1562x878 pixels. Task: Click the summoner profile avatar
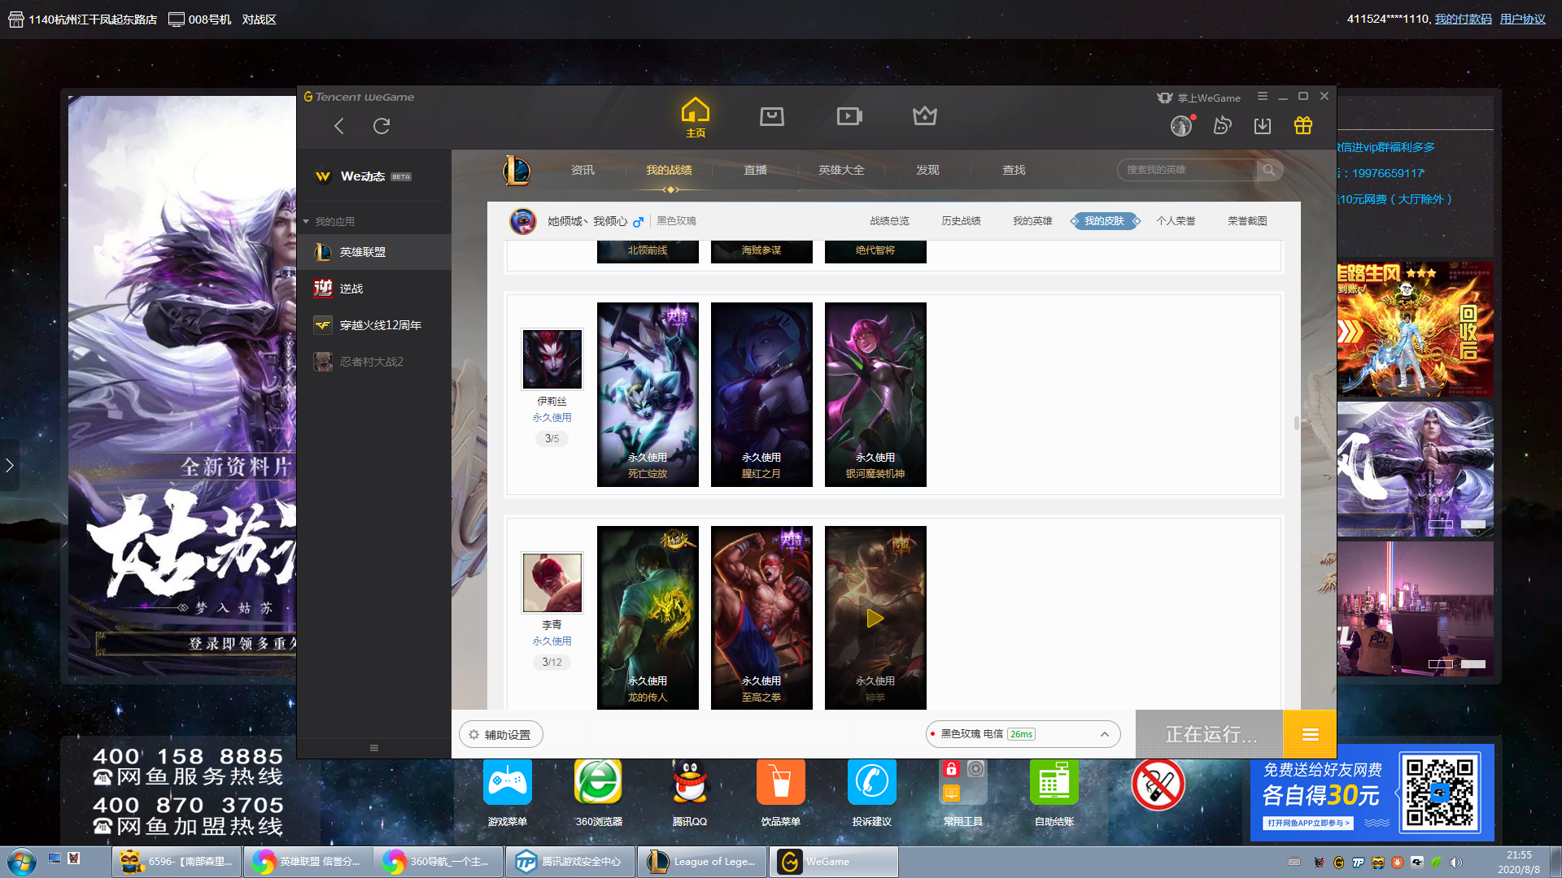pos(523,221)
